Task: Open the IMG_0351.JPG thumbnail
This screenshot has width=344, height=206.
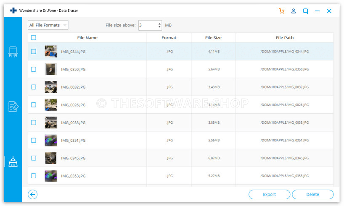Action: tap(51, 140)
